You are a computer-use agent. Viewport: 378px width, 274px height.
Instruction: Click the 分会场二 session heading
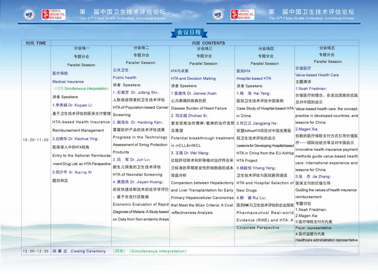click(x=141, y=48)
